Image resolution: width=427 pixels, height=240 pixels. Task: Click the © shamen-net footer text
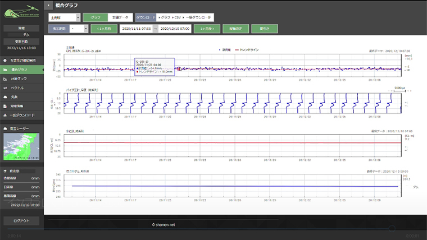click(163, 225)
